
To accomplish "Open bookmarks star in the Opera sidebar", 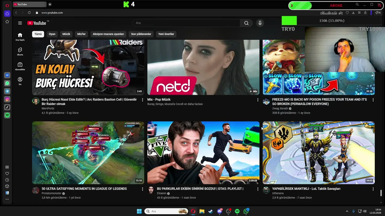I will [7, 22].
